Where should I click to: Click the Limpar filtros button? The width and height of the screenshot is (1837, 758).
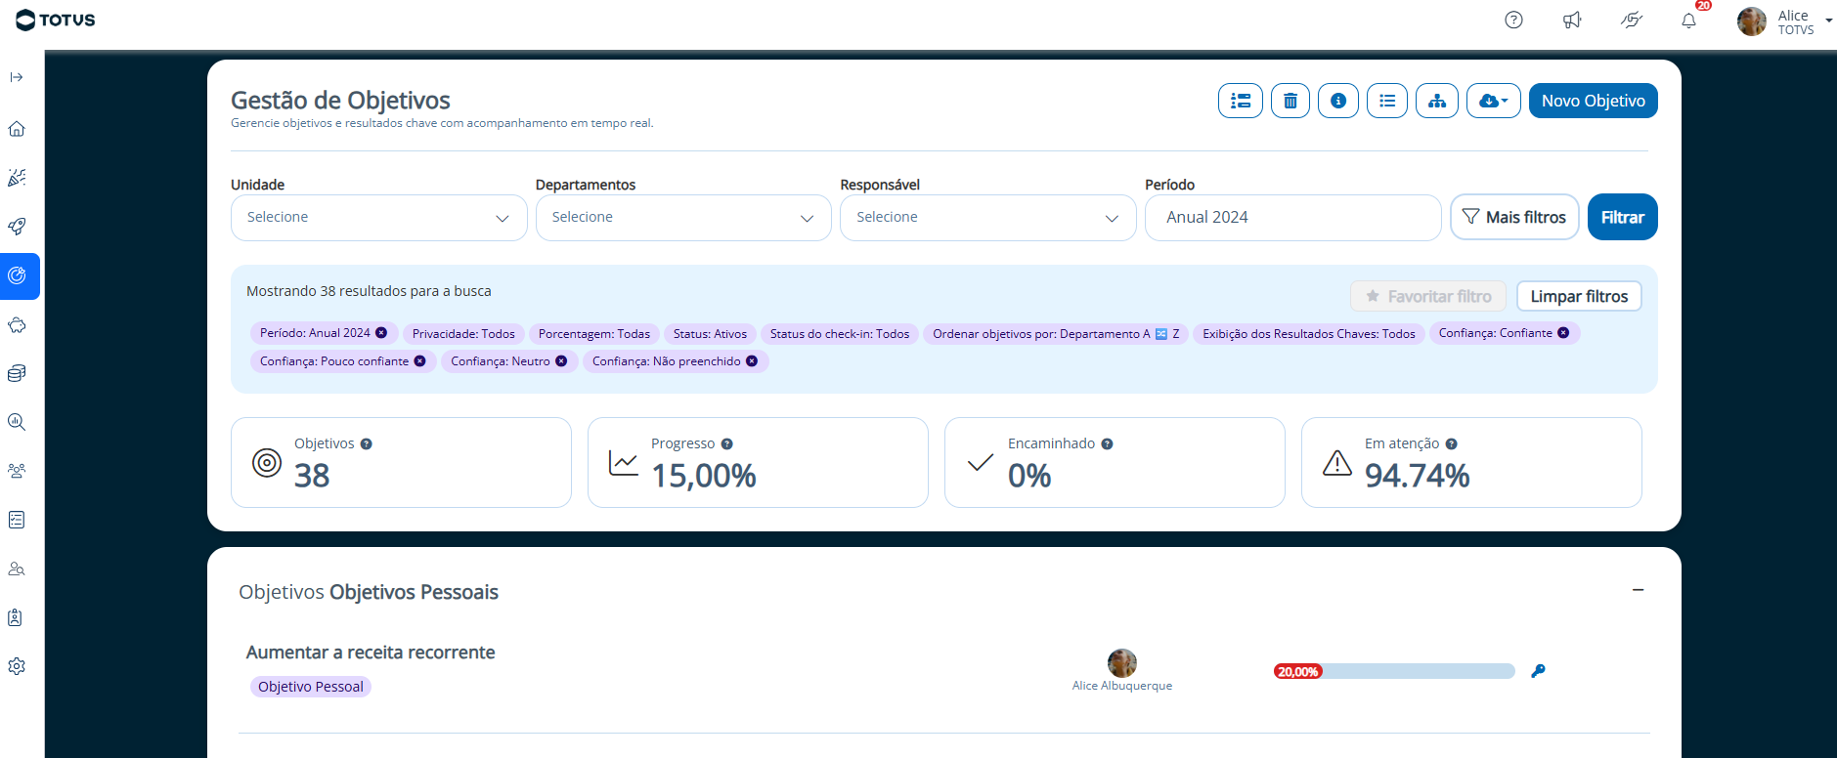point(1578,296)
